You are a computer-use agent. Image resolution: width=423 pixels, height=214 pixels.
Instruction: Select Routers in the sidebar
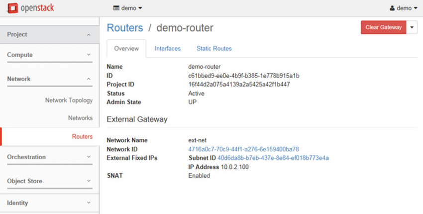(82, 136)
